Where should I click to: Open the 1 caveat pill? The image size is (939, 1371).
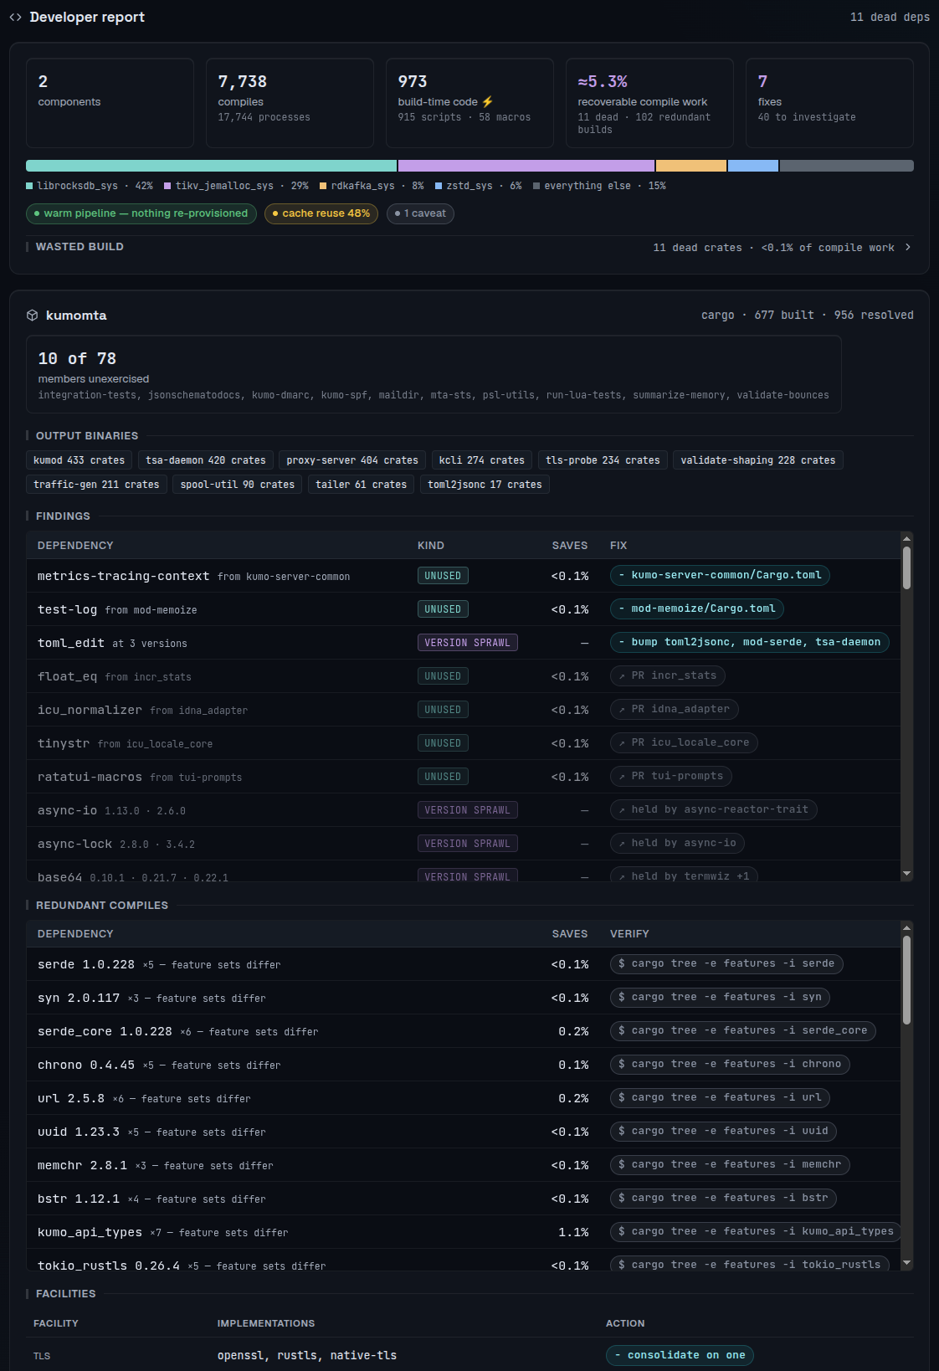420,213
